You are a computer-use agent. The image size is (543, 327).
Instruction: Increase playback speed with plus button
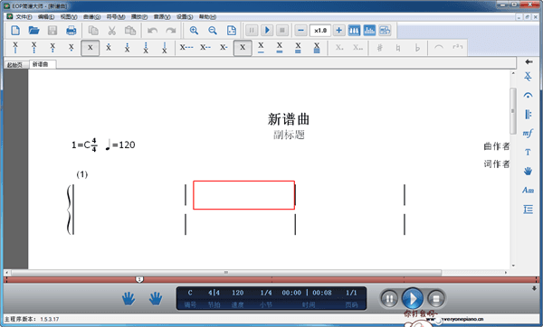[x=339, y=31]
